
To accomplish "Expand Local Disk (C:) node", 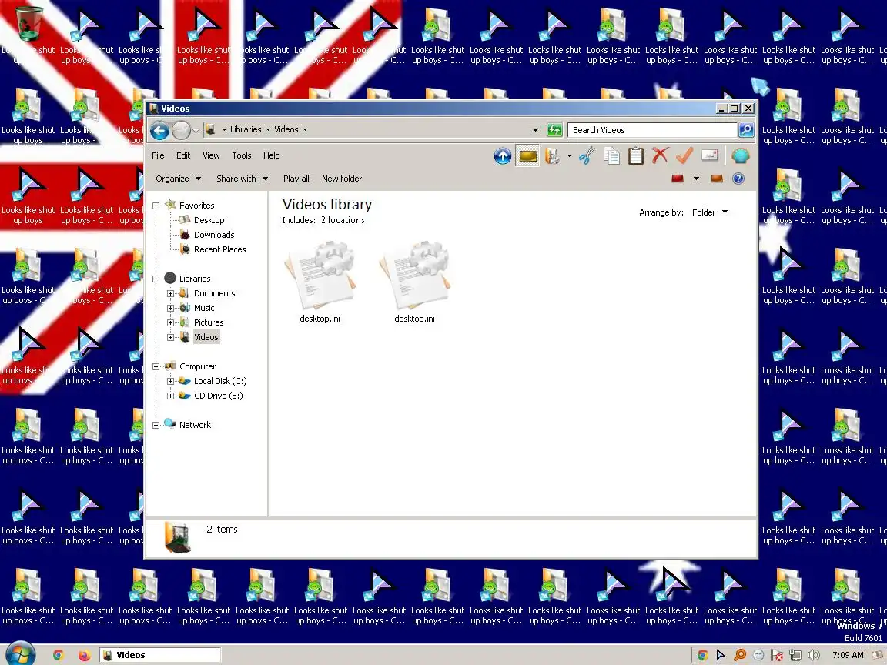I will [170, 381].
